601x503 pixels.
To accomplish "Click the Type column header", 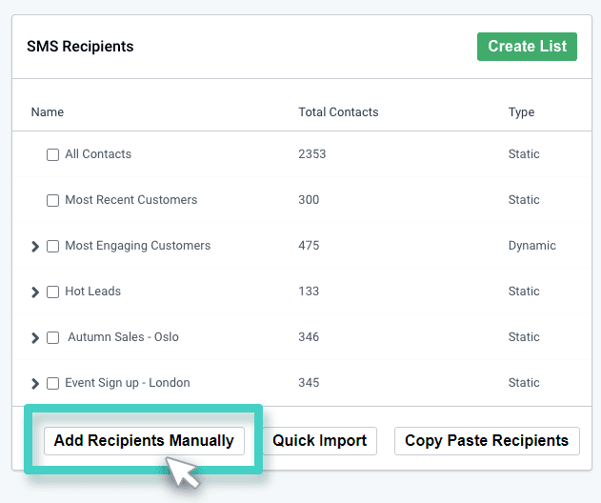I will (521, 112).
